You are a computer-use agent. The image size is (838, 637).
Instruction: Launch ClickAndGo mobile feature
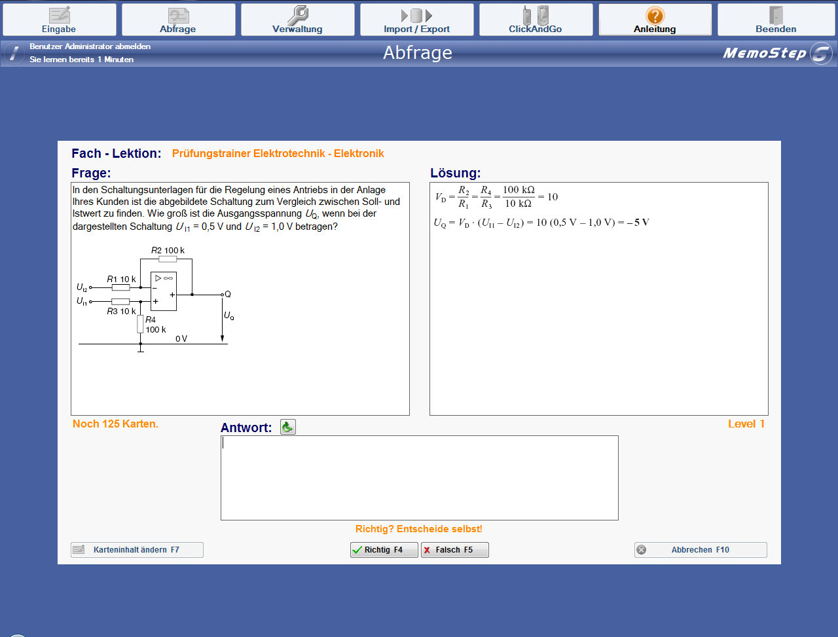(536, 20)
